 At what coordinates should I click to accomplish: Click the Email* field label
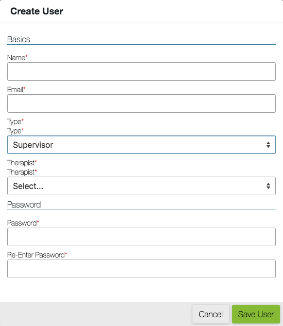(16, 90)
